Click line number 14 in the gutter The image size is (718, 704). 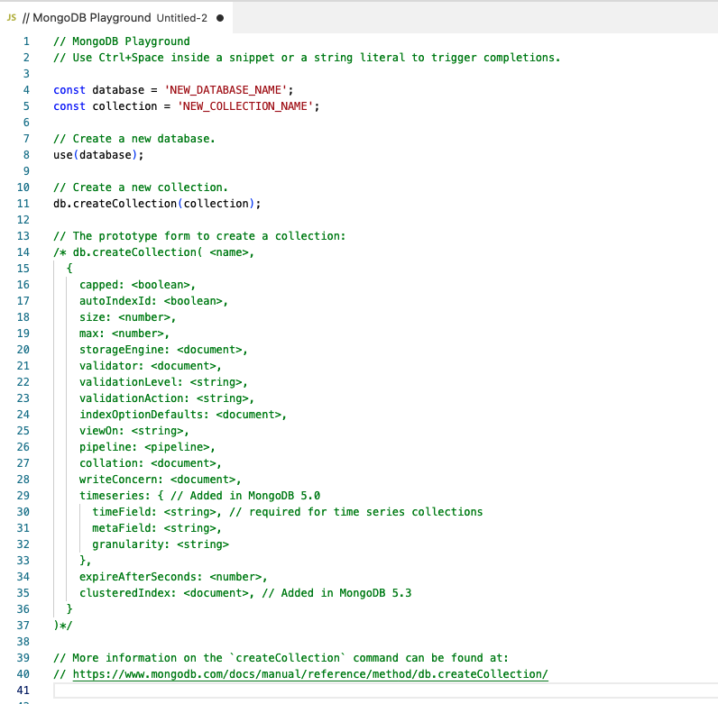tap(23, 252)
